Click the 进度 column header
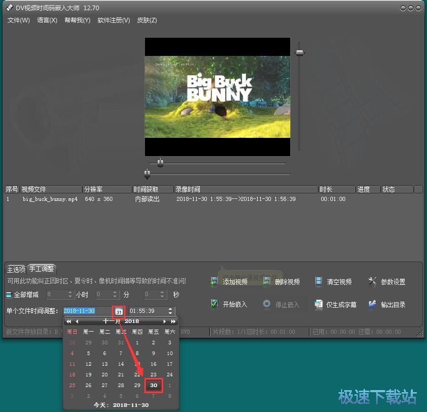Viewport: 427px width, 412px height. [368, 189]
